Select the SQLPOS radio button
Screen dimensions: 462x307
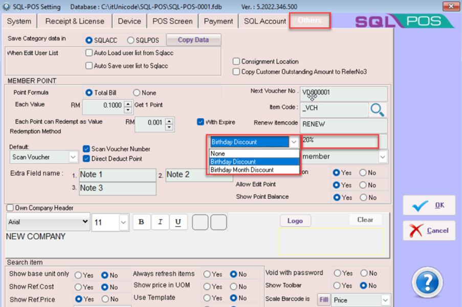pyautogui.click(x=130, y=40)
